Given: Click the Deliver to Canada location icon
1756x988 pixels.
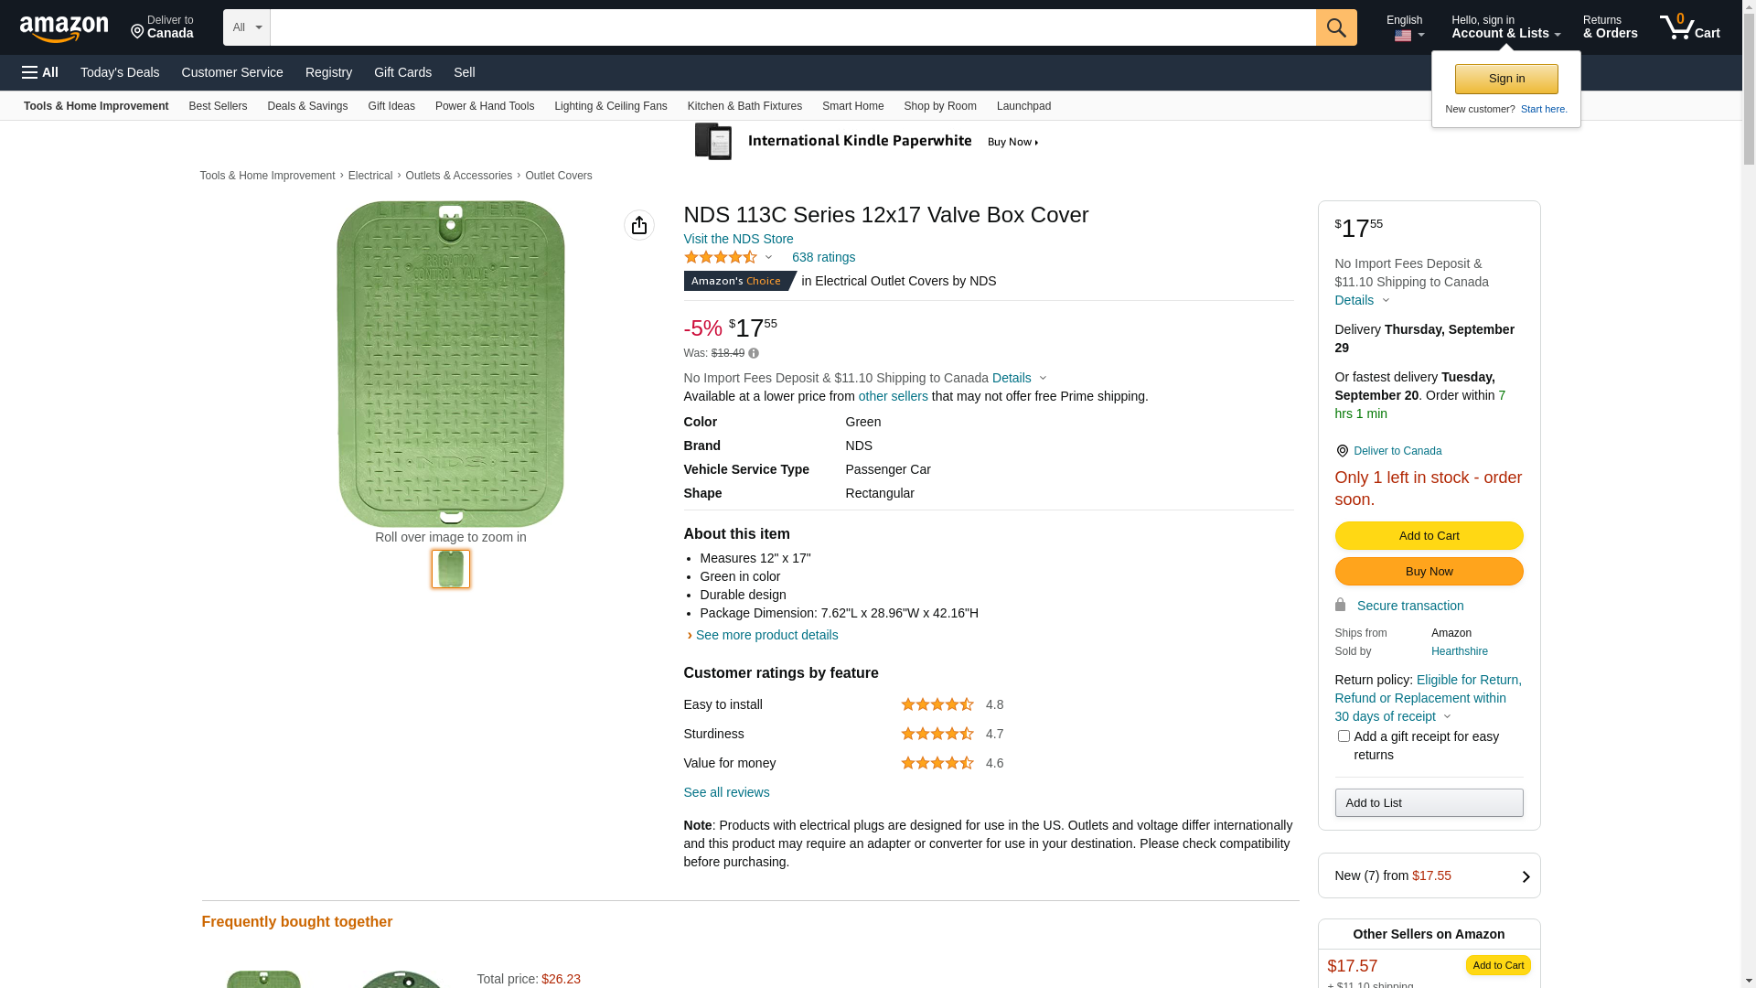Looking at the screenshot, I should pos(1342,451).
